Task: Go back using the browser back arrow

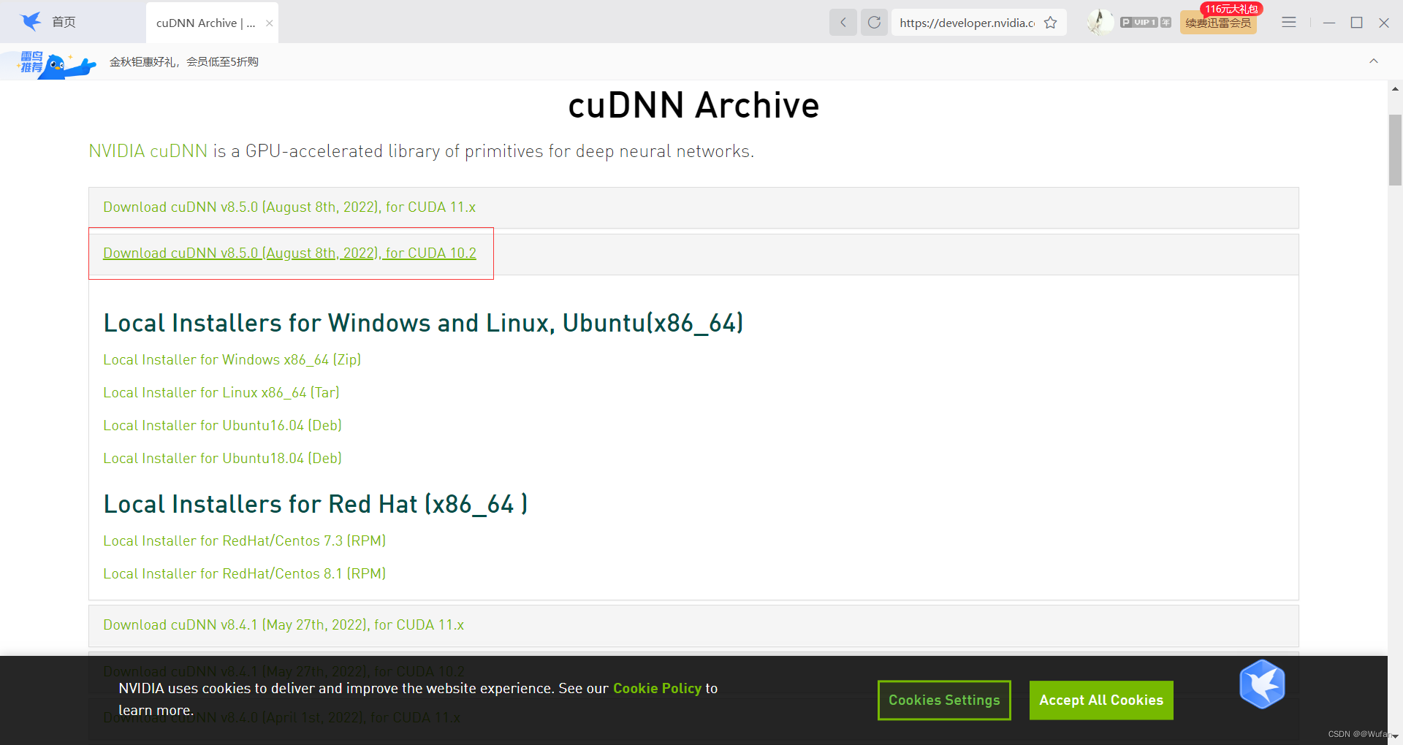Action: tap(843, 22)
